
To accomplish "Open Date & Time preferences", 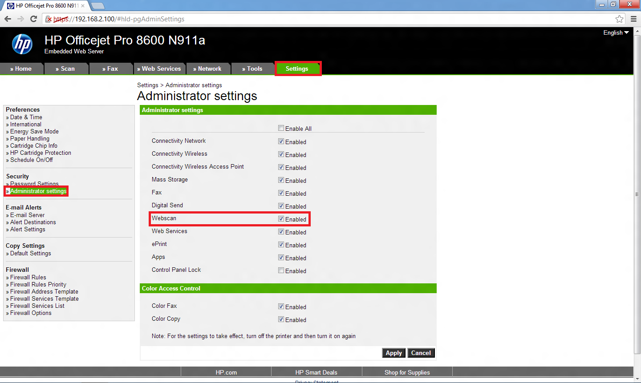I will (x=26, y=117).
